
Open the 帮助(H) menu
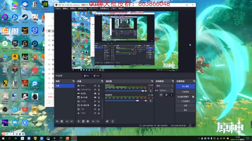tap(121, 8)
